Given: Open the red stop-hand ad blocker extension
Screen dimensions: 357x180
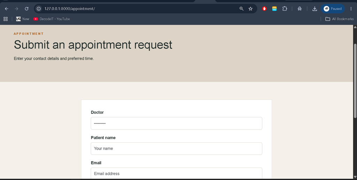Looking at the screenshot, I should (x=264, y=9).
